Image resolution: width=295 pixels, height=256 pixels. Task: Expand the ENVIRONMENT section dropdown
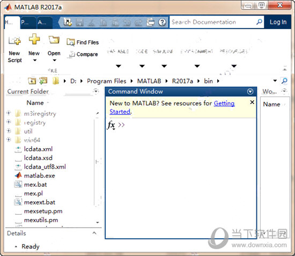click(197, 66)
